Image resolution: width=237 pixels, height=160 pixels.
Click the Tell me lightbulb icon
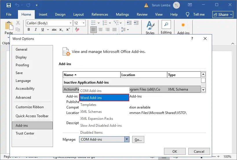coord(187,14)
